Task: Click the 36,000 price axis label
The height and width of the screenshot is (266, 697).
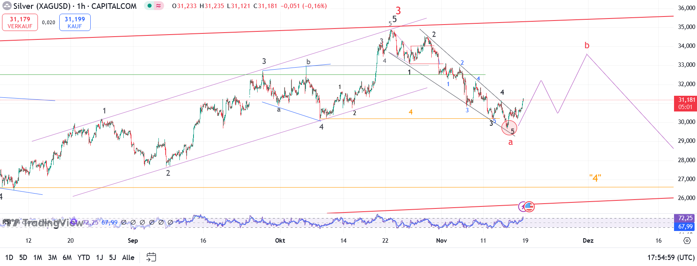Action: (x=687, y=8)
